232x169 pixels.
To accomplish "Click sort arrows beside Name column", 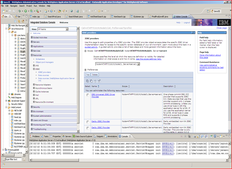I will (99, 87).
